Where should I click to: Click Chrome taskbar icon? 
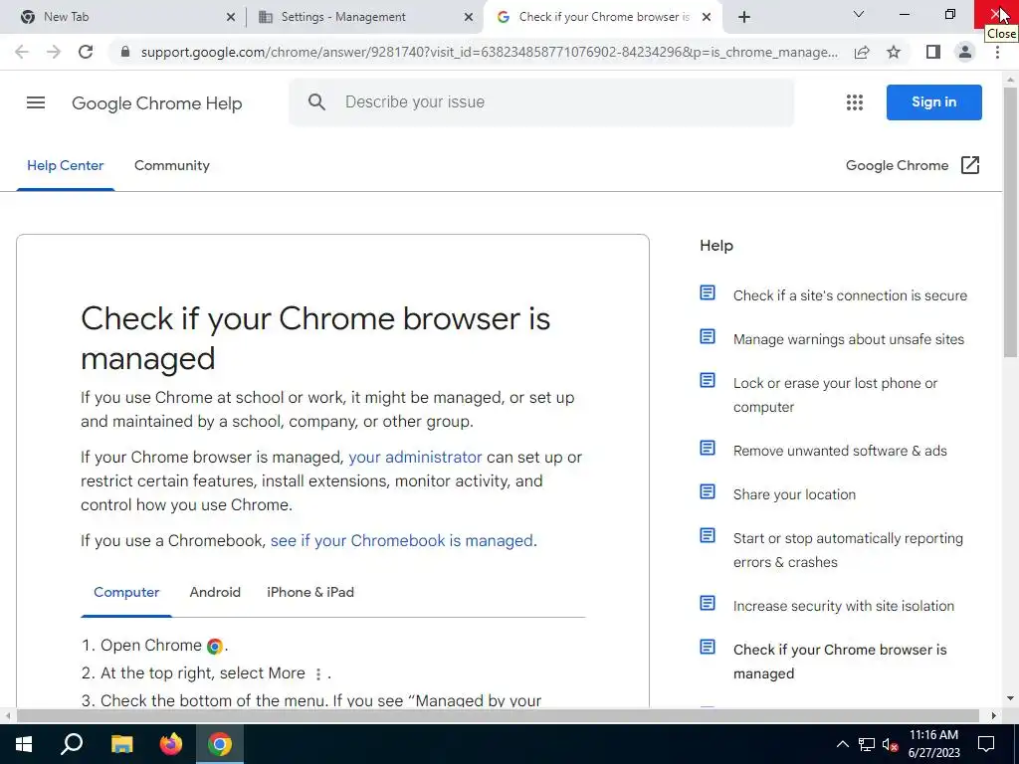coord(220,744)
